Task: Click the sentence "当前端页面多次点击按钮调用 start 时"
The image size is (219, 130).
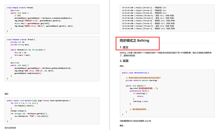Action: coord(135,121)
